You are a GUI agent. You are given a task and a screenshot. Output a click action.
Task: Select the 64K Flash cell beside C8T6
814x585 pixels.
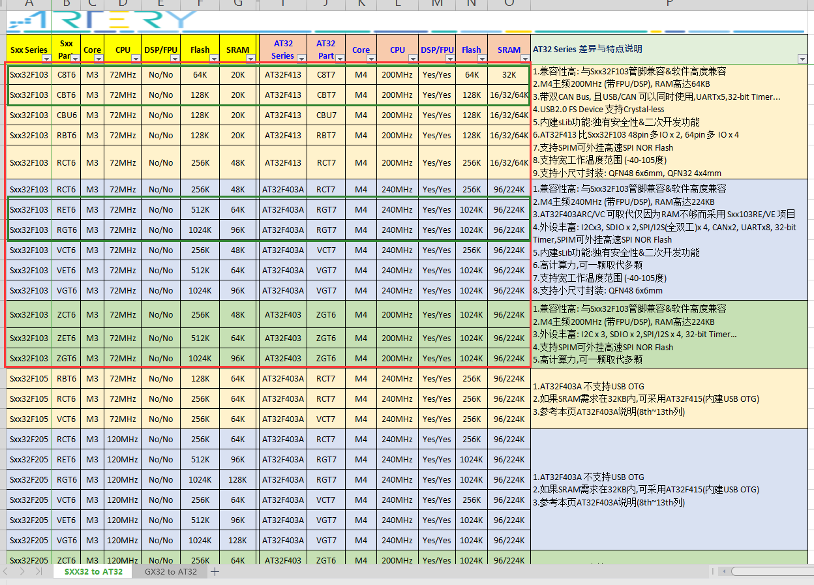click(200, 74)
